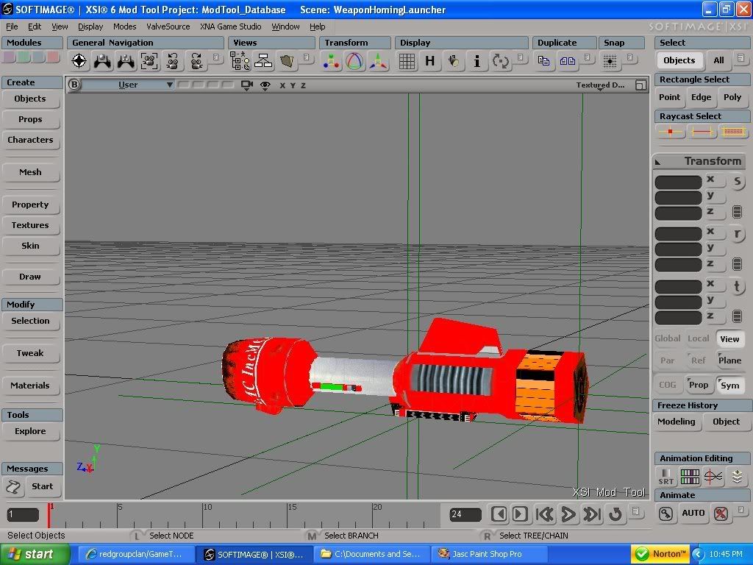Toggle viewport eye visibility options
Viewport: 753px width, 565px height.
[x=265, y=85]
